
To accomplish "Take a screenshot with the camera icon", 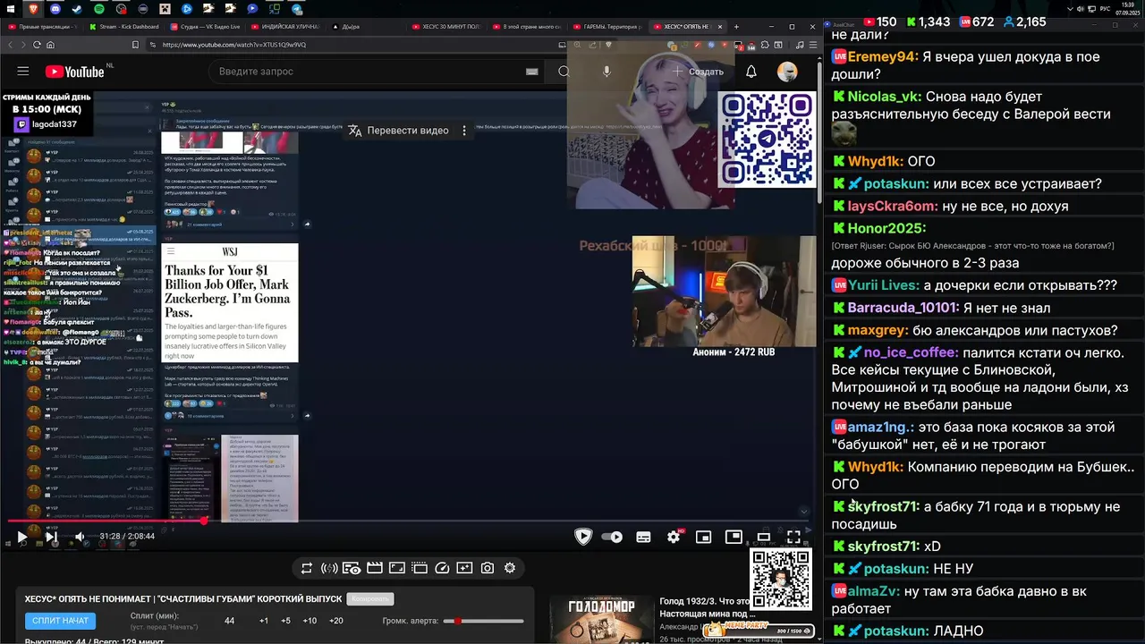I will click(x=488, y=568).
